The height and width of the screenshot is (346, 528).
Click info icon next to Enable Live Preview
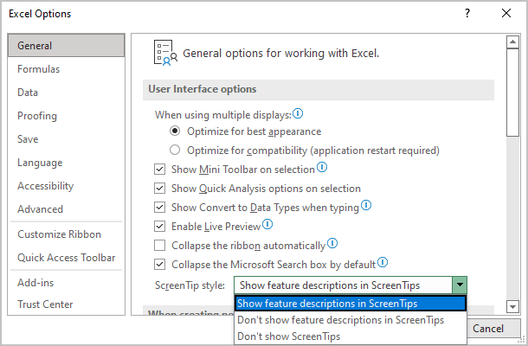coord(267,224)
